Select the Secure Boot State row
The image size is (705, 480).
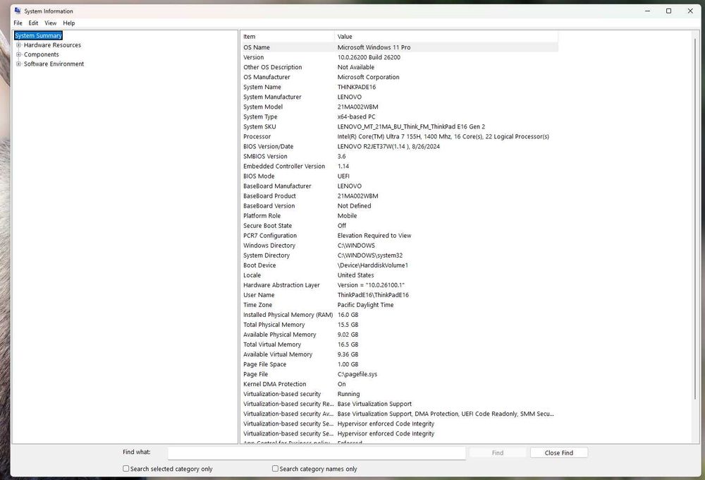point(399,226)
